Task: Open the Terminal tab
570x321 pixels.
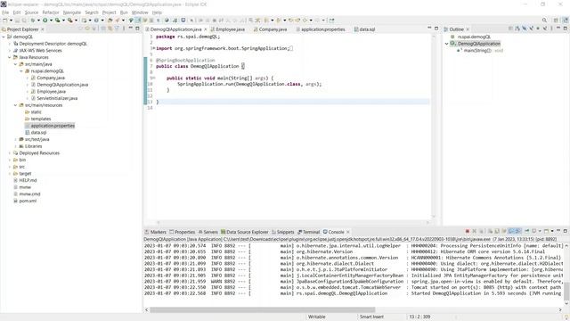Action: click(309, 232)
